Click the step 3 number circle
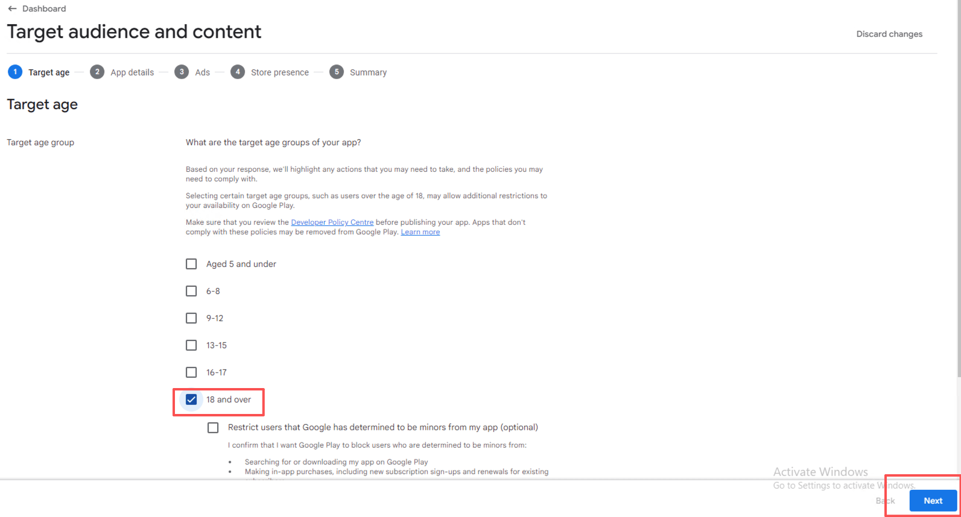 [x=182, y=72]
